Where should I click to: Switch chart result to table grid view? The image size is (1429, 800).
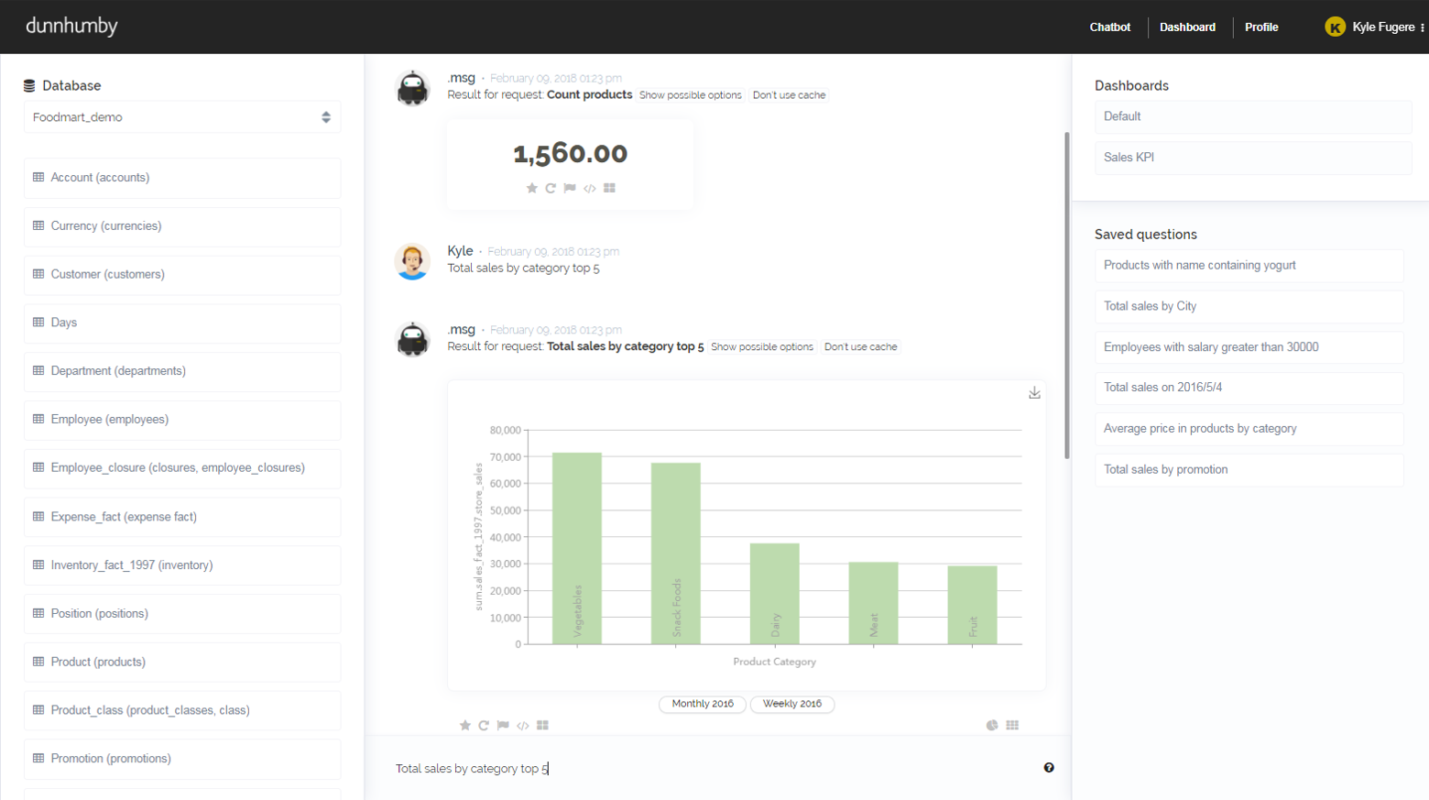[x=1012, y=726]
